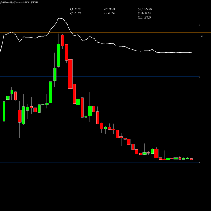Click the 'OH: 9.09' readout
This screenshot has width=211, height=211.
tap(145, 14)
